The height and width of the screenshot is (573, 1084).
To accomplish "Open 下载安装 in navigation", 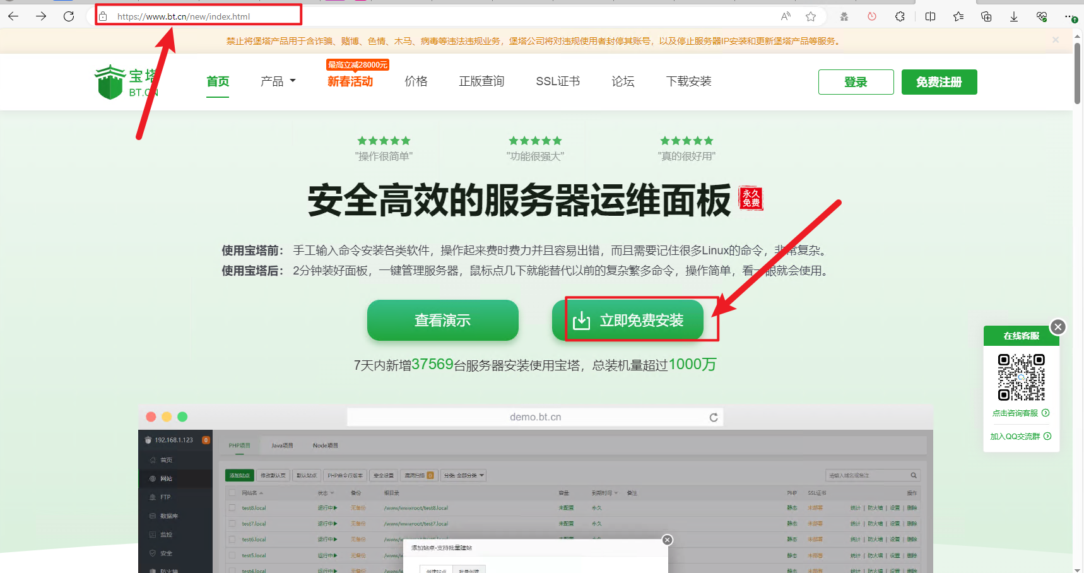I will click(x=689, y=81).
